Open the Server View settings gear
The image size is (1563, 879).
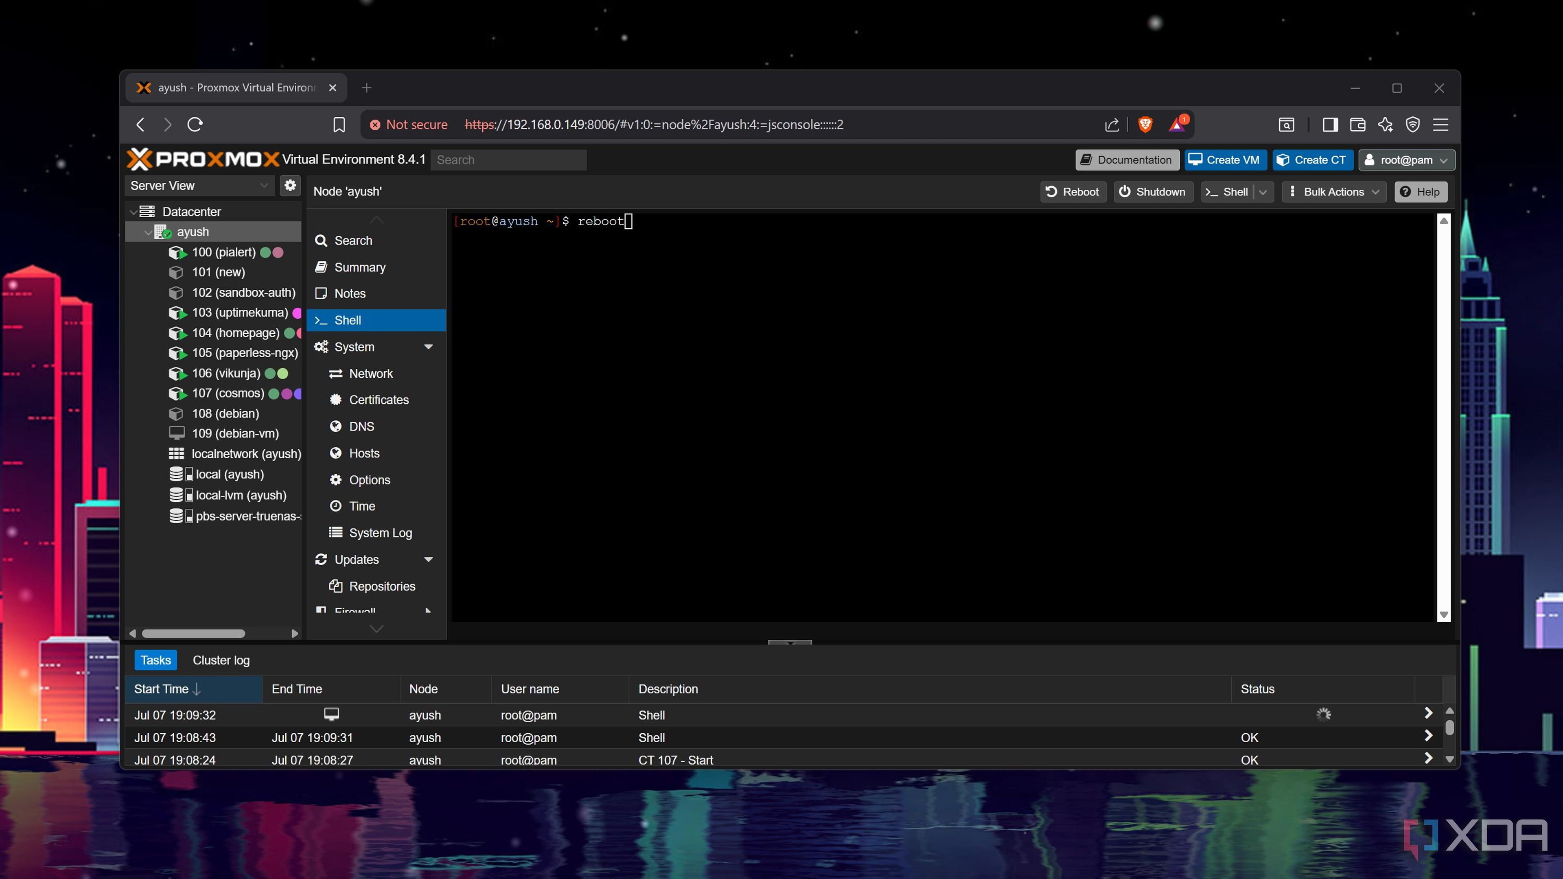[290, 186]
